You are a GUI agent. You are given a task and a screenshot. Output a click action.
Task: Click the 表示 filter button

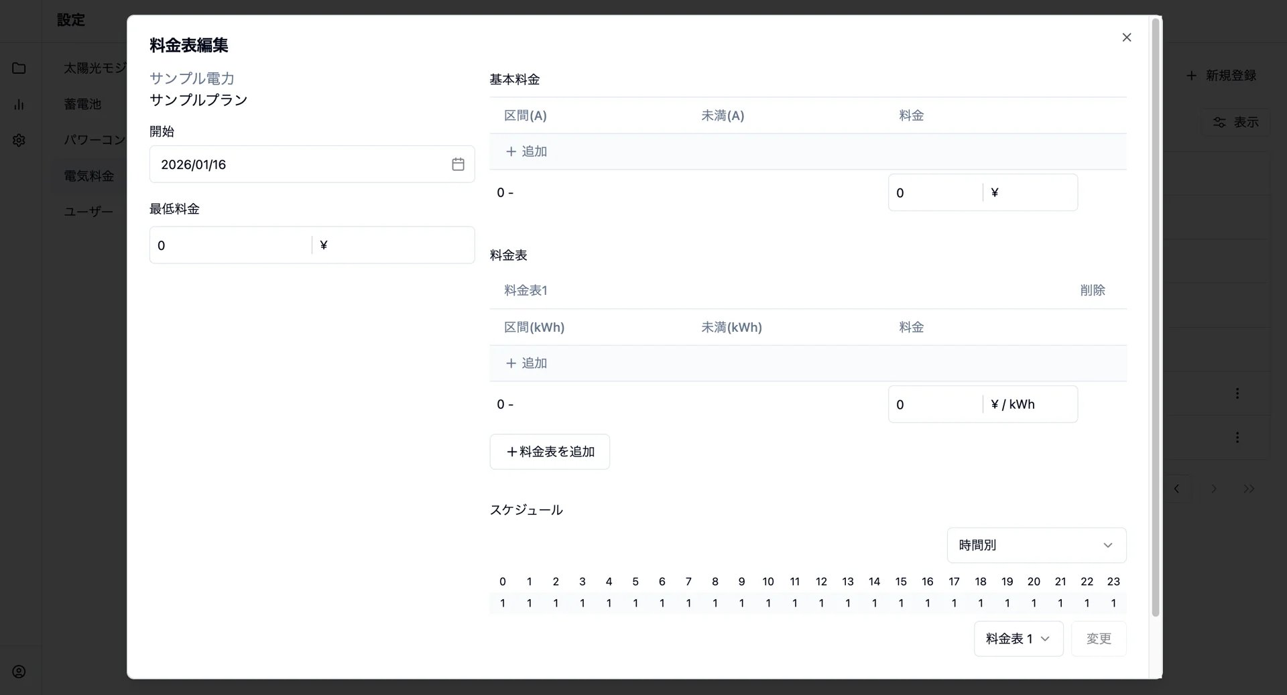click(x=1235, y=122)
